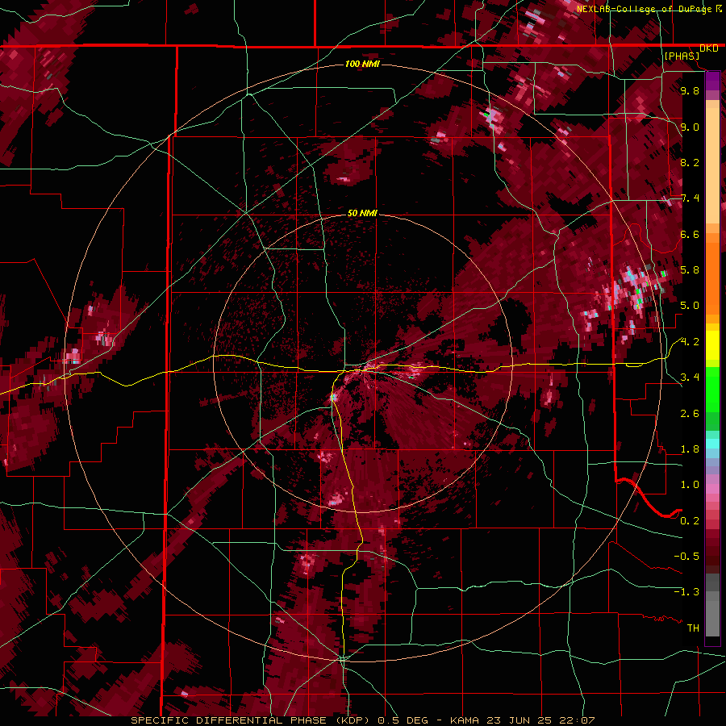Viewport: 726px width, 726px height.
Task: Click the Specific Differential Phase (KDP) caption
Action: (362, 720)
